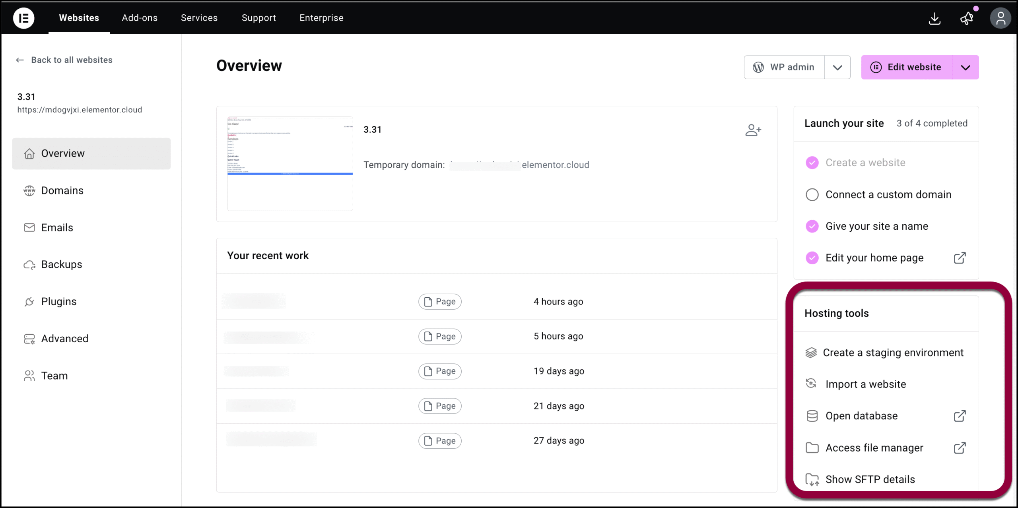This screenshot has height=508, width=1018.
Task: Select Create a staging environment
Action: point(885,353)
